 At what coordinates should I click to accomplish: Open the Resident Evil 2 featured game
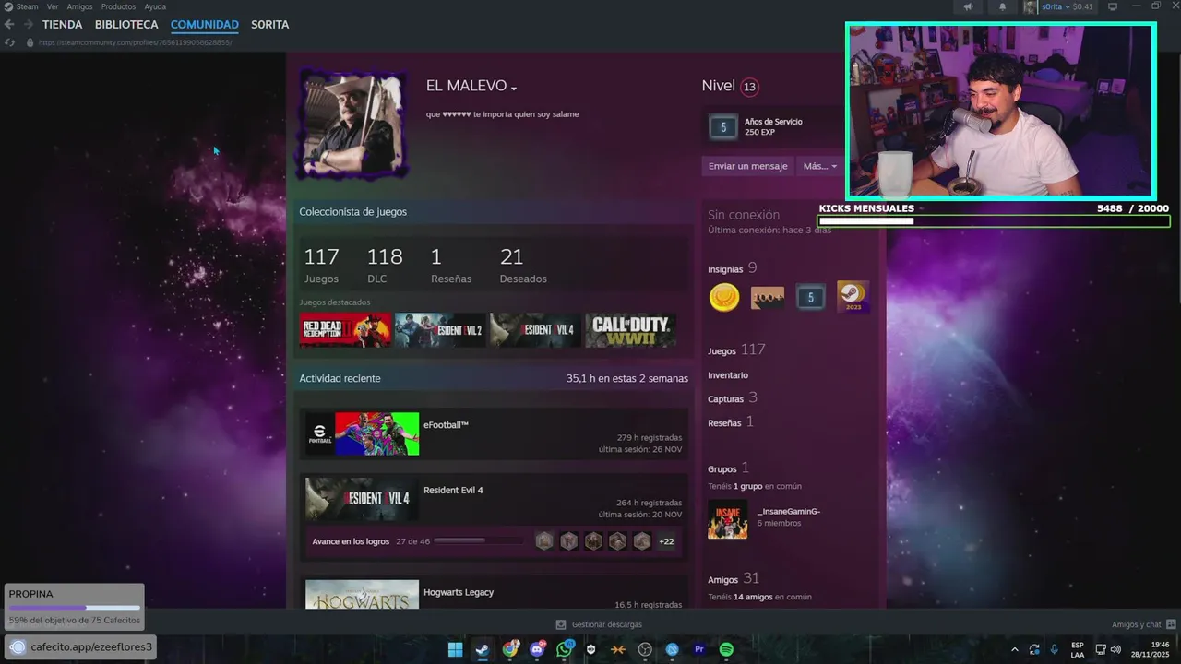click(x=440, y=330)
